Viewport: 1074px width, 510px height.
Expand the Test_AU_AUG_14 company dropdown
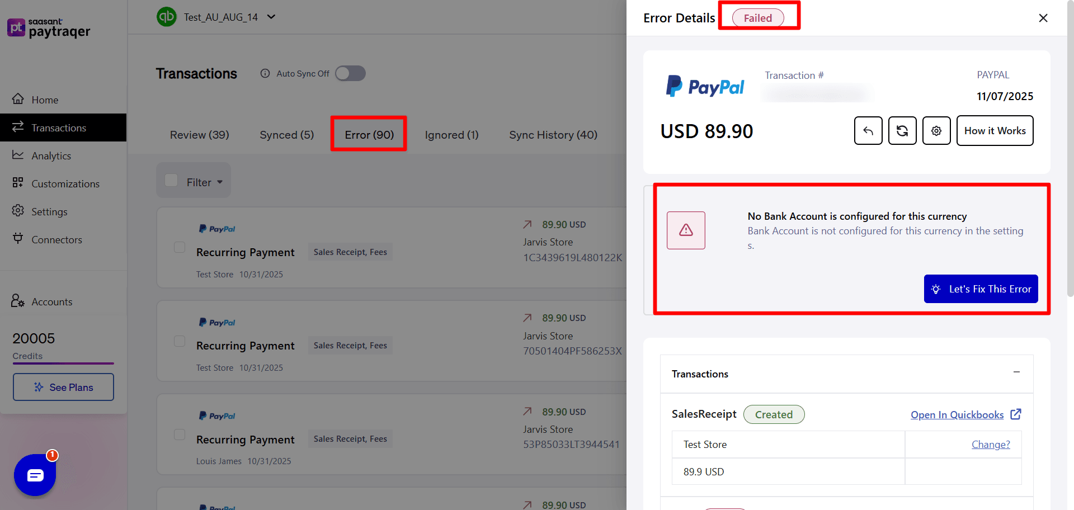[271, 17]
